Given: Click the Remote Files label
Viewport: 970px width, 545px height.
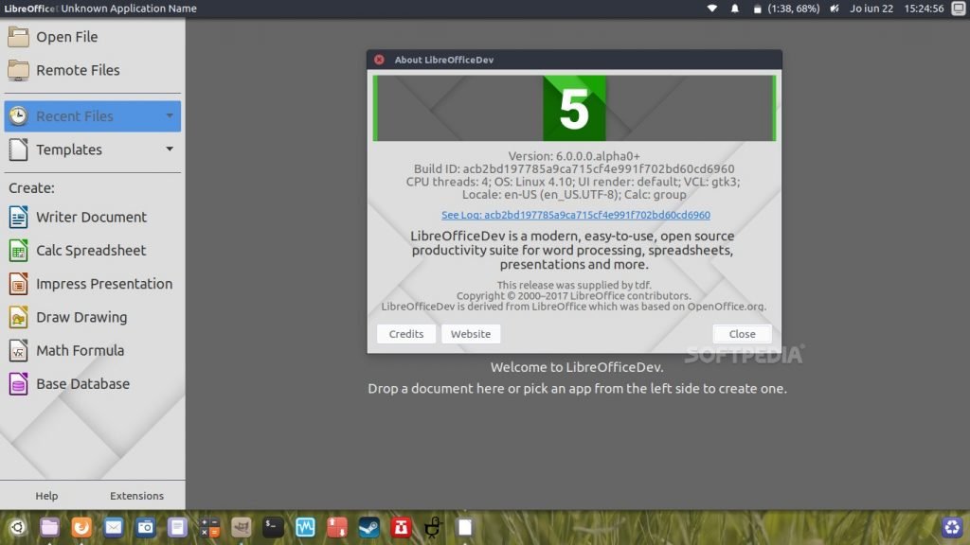Looking at the screenshot, I should tap(78, 70).
